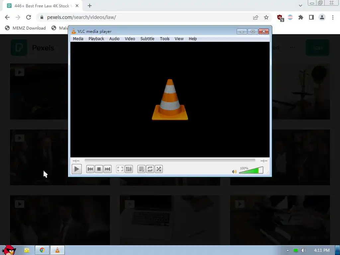This screenshot has height=255, width=340.
Task: Mute VLC using speaker icon
Action: [x=234, y=172]
